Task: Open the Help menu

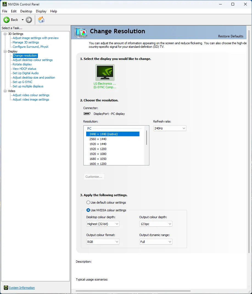Action: click(54, 11)
